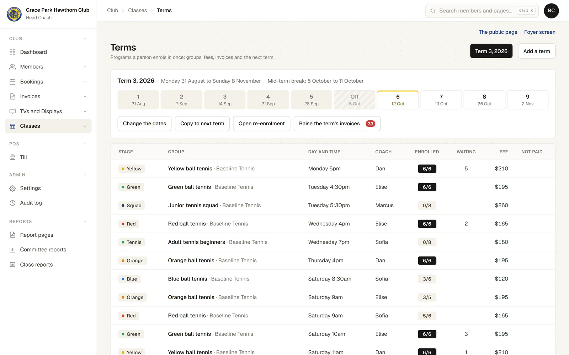Open the BC user avatar
This screenshot has height=355, width=569.
[551, 11]
